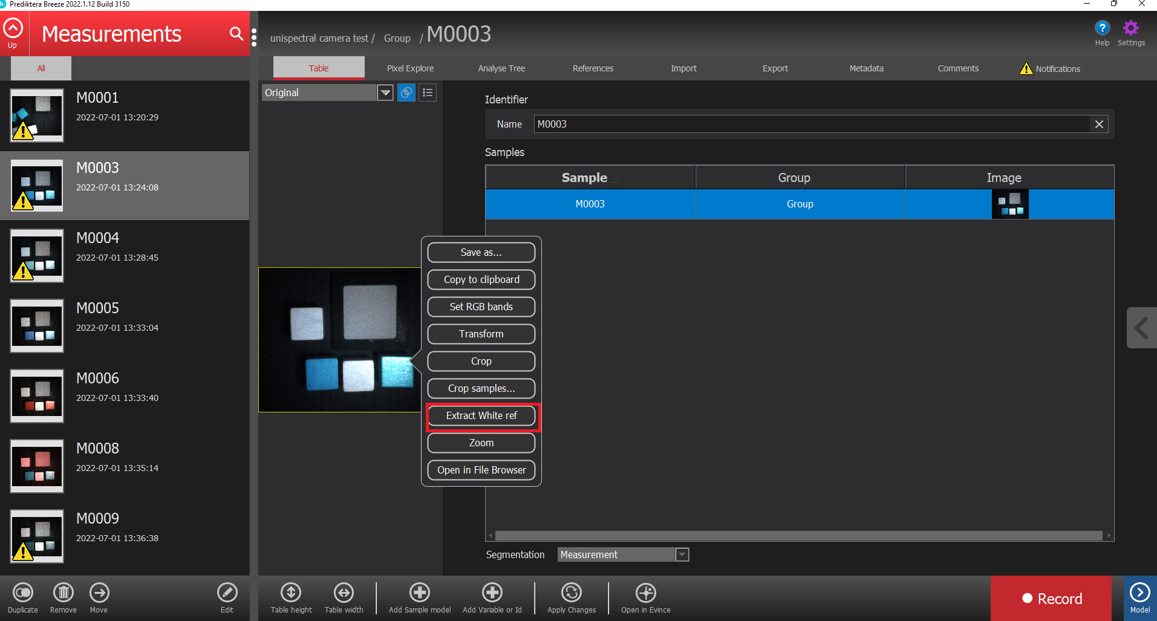Toggle the blue link icon beside Original
Viewport: 1157px width, 621px height.
[406, 93]
